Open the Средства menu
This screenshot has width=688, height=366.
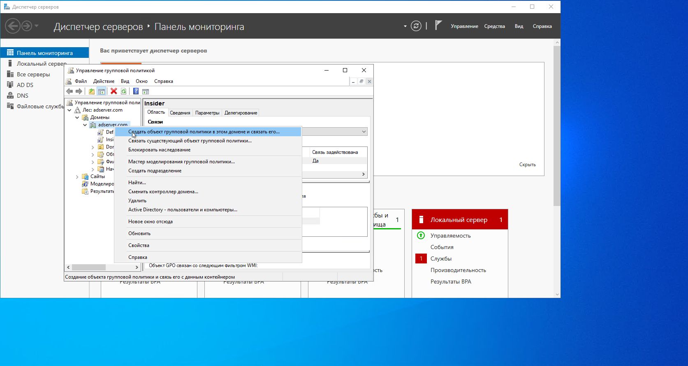(x=494, y=26)
